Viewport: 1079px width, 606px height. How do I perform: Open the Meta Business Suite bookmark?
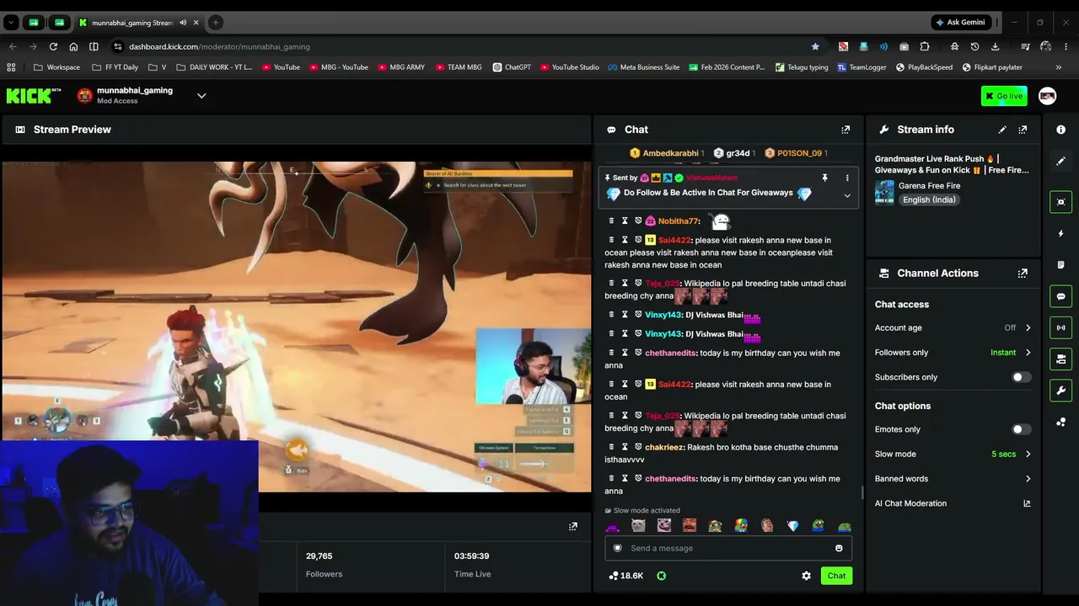(644, 67)
